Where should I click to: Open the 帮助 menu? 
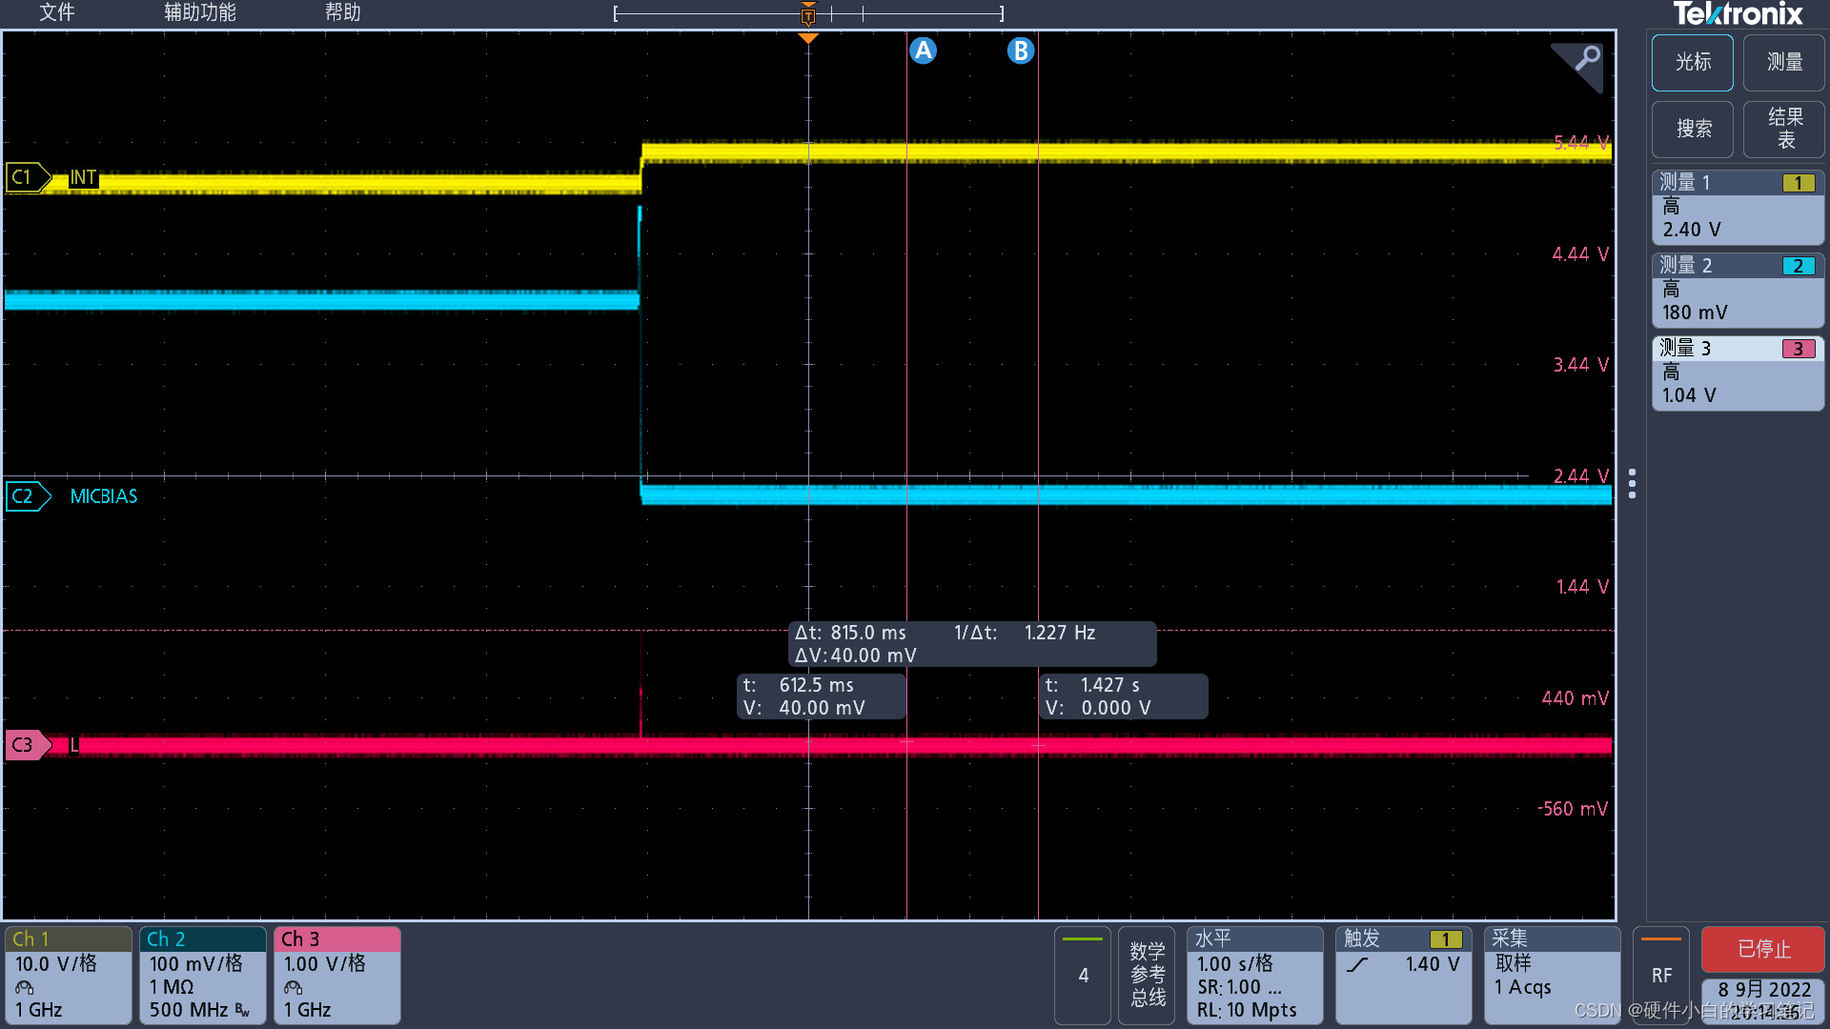pyautogui.click(x=342, y=12)
